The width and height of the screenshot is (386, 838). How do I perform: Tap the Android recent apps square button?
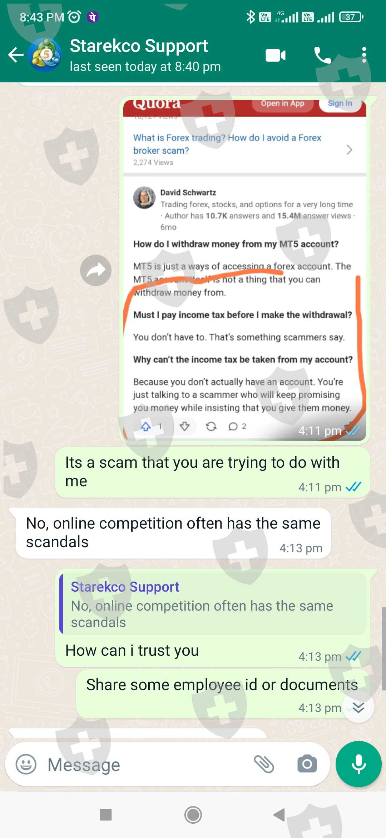(x=106, y=815)
